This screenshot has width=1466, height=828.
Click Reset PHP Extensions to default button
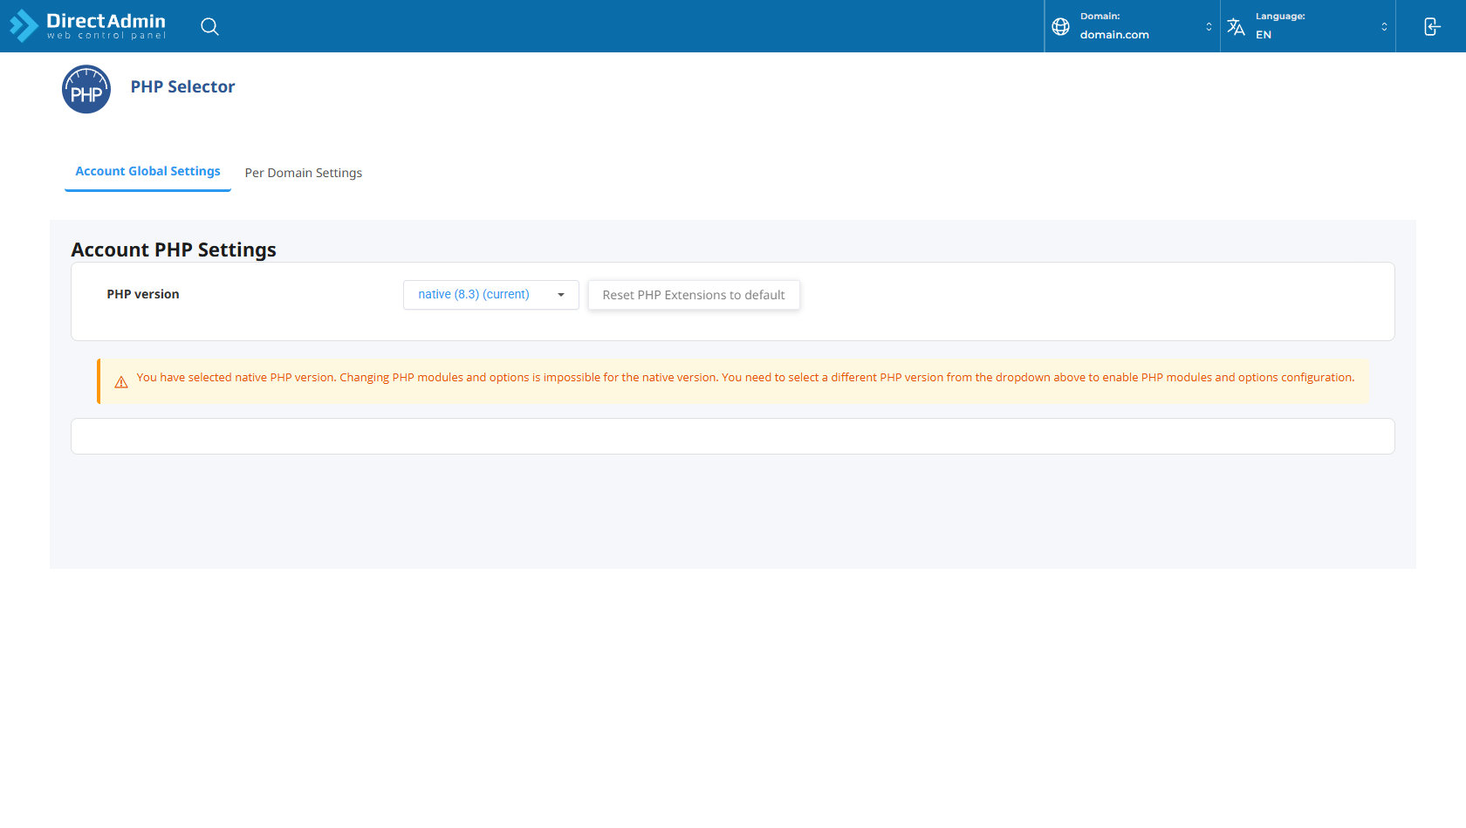(694, 295)
